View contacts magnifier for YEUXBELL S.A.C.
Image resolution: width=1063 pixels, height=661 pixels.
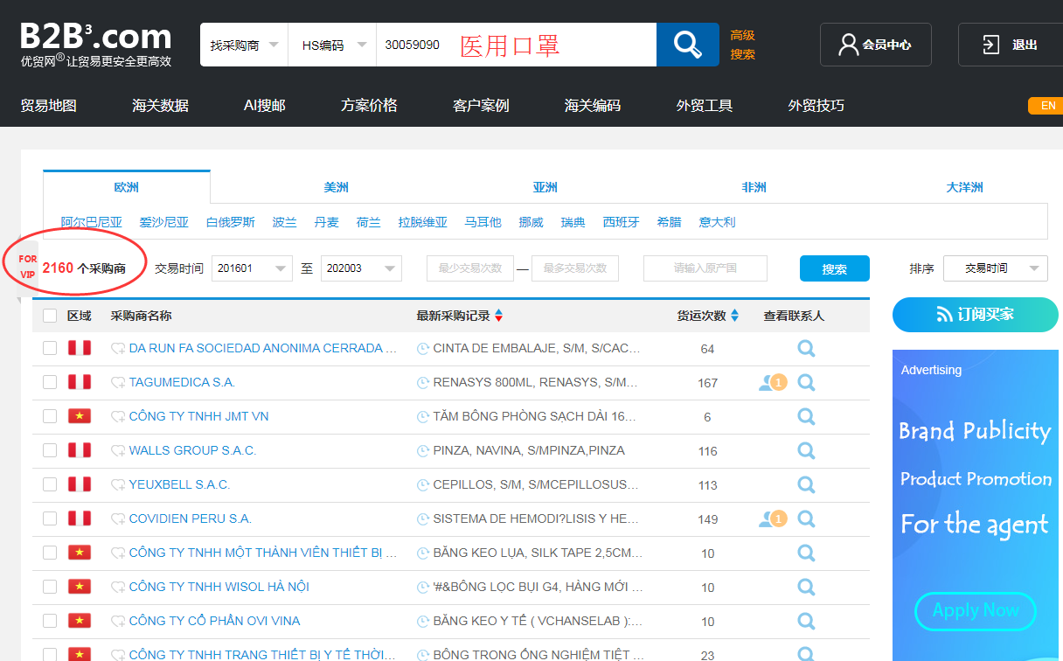(806, 484)
